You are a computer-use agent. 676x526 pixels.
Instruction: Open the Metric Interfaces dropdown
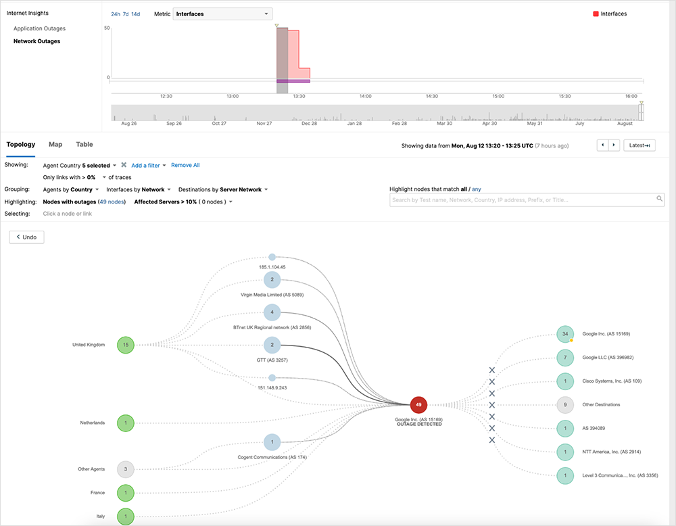(x=222, y=14)
